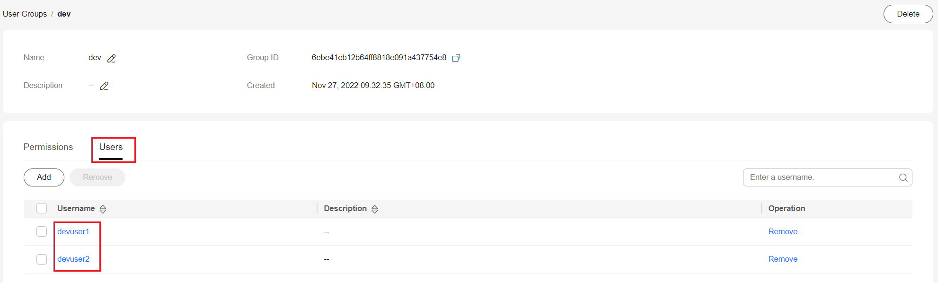Sort by Description column arrows
Viewport: 938px width, 283px height.
[x=375, y=209]
